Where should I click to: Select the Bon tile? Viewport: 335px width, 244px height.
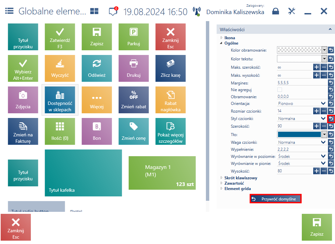pos(97,131)
